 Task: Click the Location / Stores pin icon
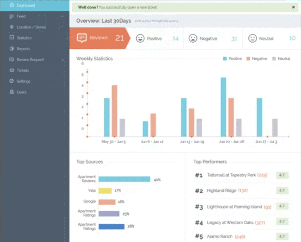click(x=11, y=27)
